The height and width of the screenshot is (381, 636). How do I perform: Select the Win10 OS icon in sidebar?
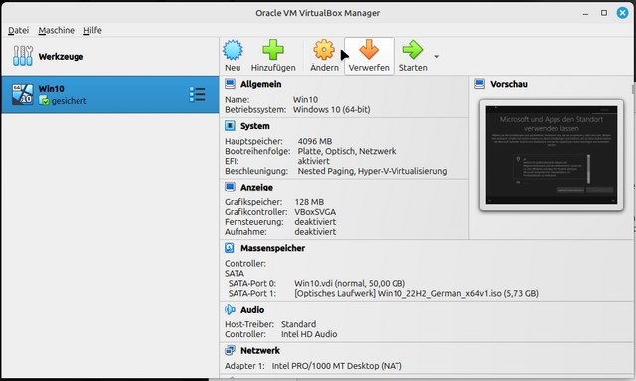click(x=22, y=94)
